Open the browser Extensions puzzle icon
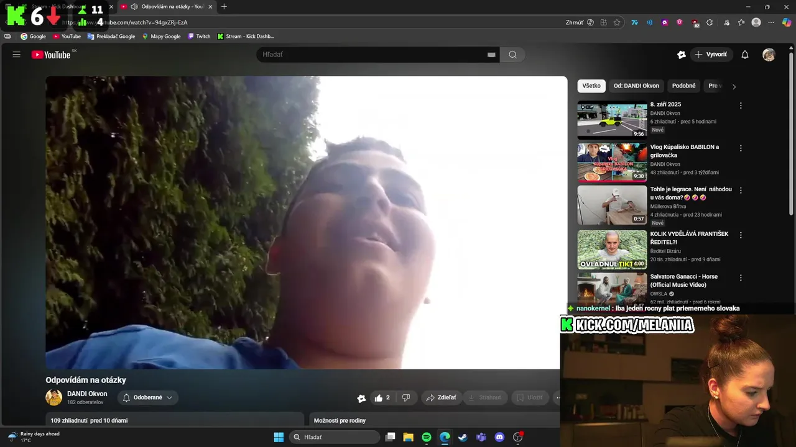The height and width of the screenshot is (447, 796). point(710,22)
